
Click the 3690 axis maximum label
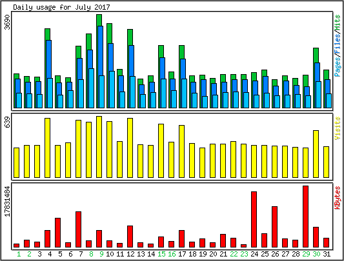pyautogui.click(x=7, y=23)
